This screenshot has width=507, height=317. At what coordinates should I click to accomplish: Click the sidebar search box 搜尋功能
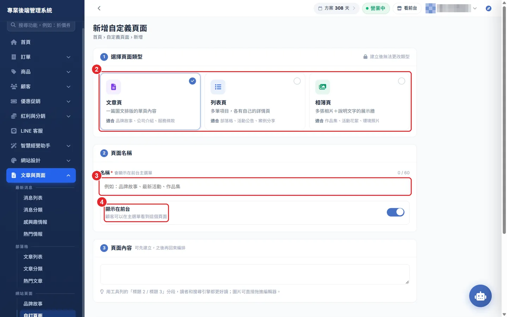(x=41, y=25)
